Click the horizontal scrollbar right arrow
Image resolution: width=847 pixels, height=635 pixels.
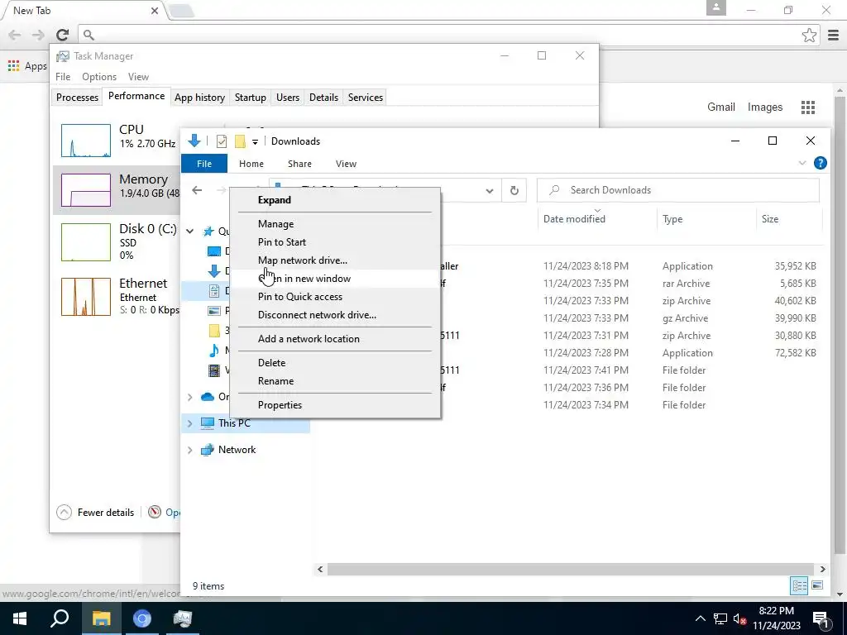(822, 569)
